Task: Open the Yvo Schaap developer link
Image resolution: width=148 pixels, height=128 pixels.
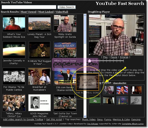Action: [x=92, y=124]
